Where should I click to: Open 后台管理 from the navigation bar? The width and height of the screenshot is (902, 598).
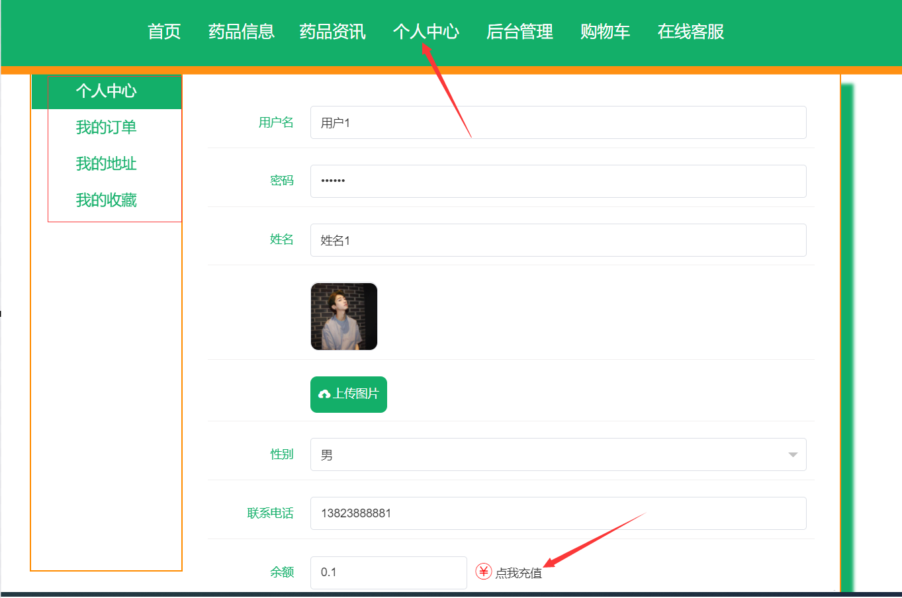(x=519, y=32)
